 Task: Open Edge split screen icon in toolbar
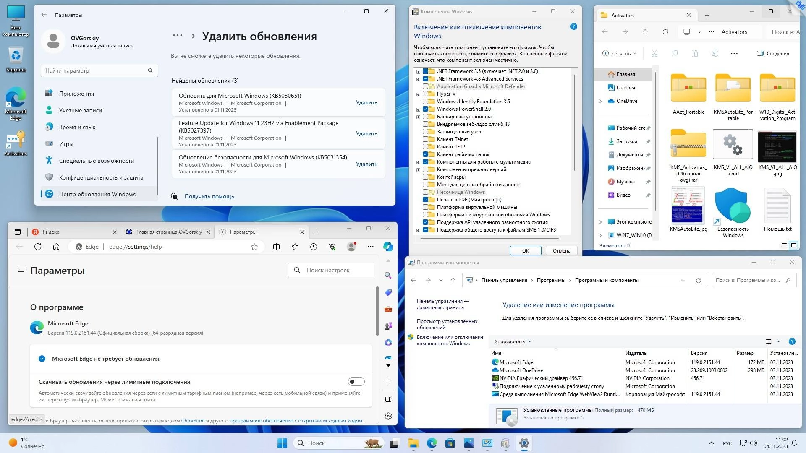(x=276, y=247)
